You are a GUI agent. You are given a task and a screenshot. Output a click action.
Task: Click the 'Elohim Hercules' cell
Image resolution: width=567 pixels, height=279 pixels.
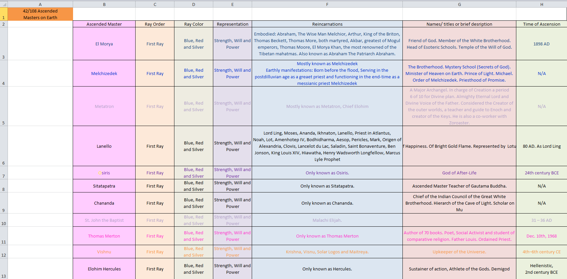tap(104, 269)
